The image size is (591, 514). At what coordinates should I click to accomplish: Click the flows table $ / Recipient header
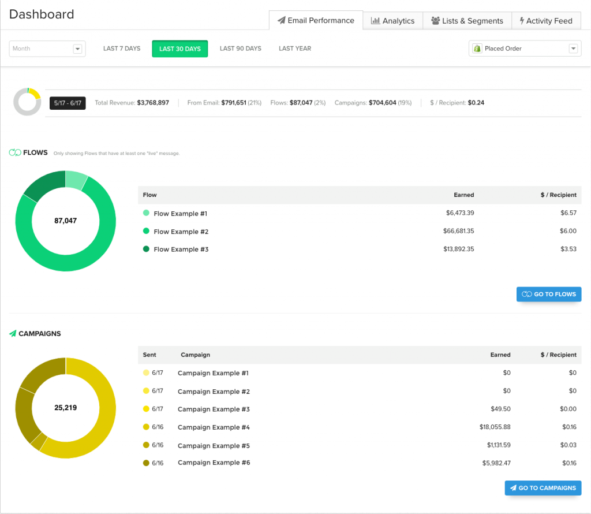[559, 195]
